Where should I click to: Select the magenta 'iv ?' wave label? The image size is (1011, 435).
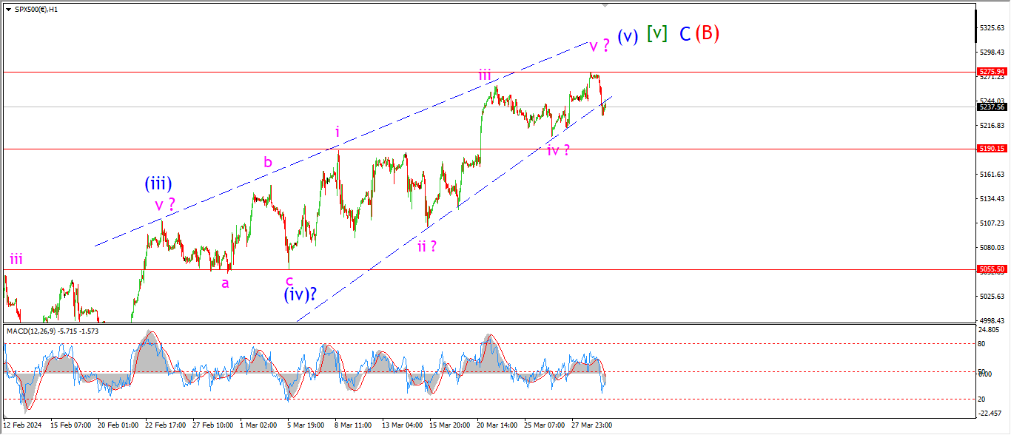coord(558,150)
